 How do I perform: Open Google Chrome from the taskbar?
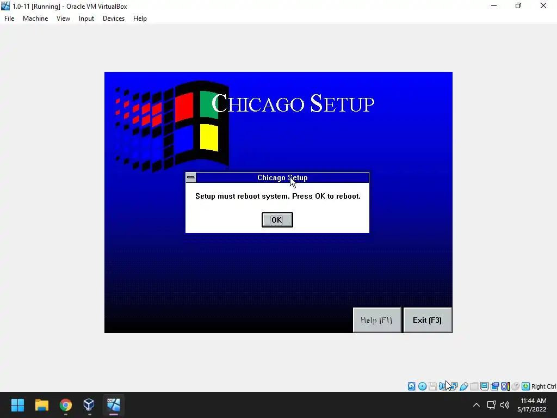click(x=65, y=405)
